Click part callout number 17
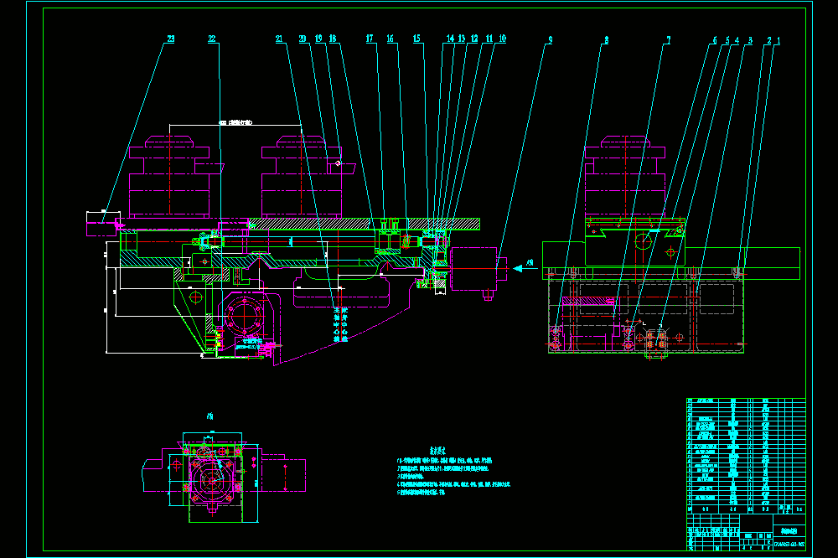This screenshot has height=558, width=838. (370, 39)
